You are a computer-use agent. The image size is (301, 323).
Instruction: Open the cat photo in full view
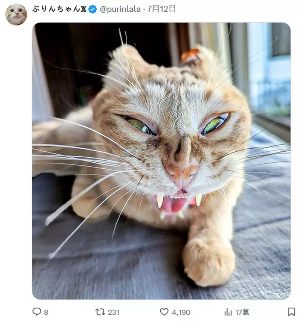pos(161,161)
